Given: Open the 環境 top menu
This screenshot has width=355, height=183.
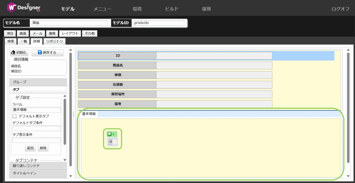Looking at the screenshot, I should click(x=137, y=9).
